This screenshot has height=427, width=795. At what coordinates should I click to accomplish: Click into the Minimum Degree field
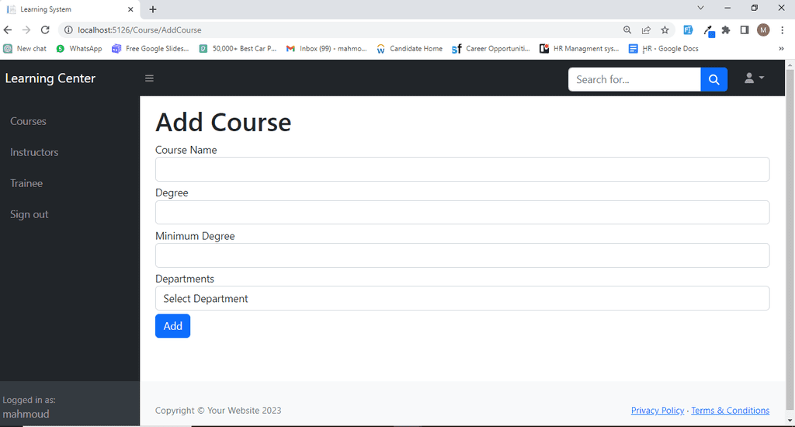(463, 255)
